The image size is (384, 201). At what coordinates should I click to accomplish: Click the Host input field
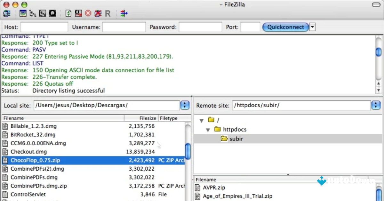(44, 27)
